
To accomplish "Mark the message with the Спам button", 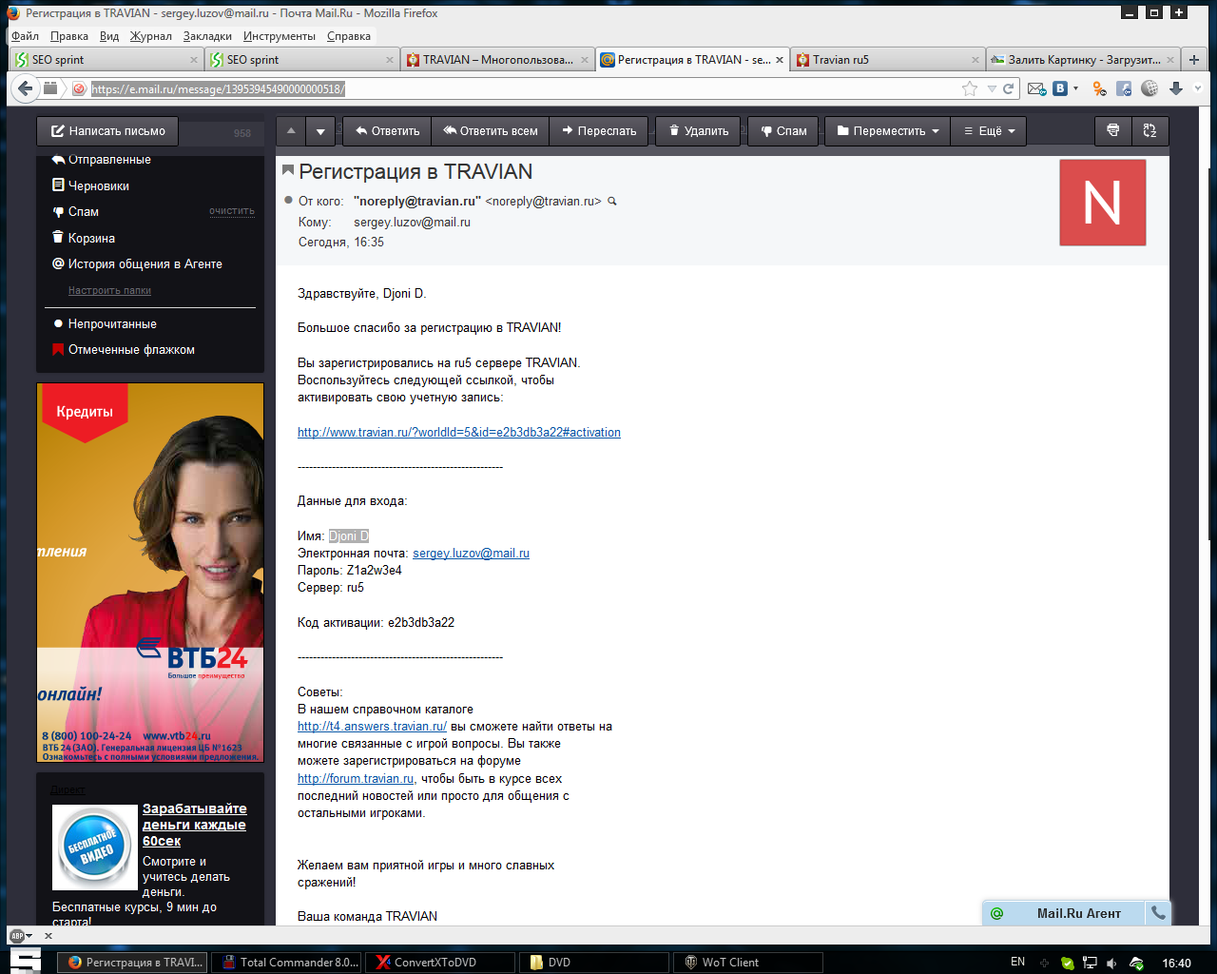I will (784, 131).
